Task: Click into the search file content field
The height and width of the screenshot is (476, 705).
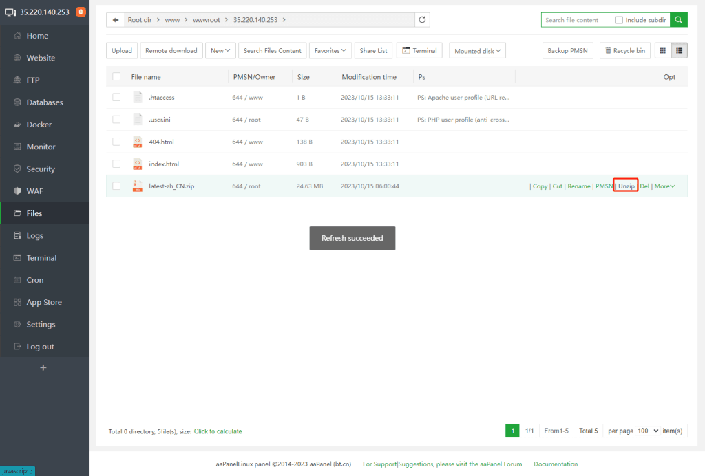Action: click(x=576, y=20)
